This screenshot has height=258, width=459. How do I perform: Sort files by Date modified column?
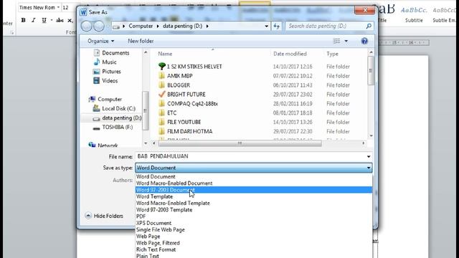(x=290, y=54)
